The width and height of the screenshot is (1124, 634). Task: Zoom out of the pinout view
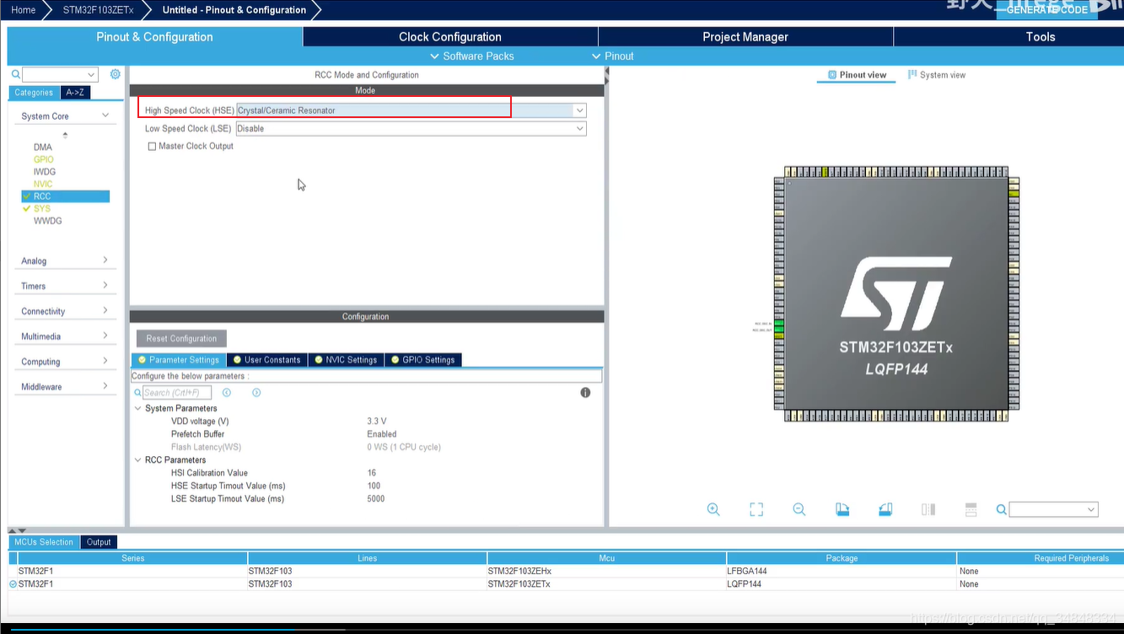click(799, 509)
